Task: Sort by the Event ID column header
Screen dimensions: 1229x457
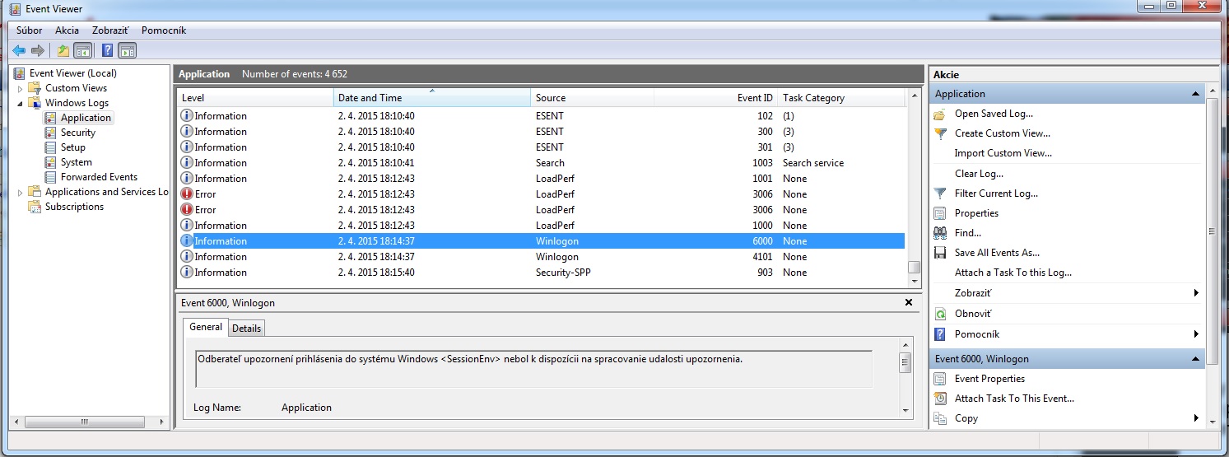Action: (x=716, y=98)
